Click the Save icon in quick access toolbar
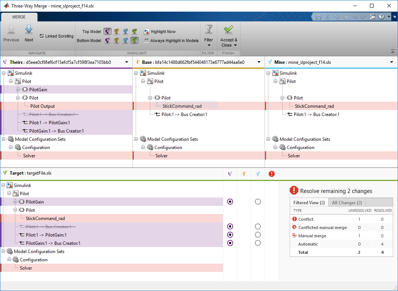Viewport: 398px width, 291px height. (x=318, y=17)
